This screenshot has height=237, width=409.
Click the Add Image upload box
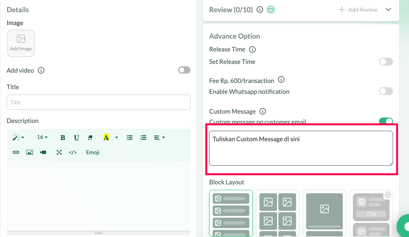pyautogui.click(x=21, y=43)
